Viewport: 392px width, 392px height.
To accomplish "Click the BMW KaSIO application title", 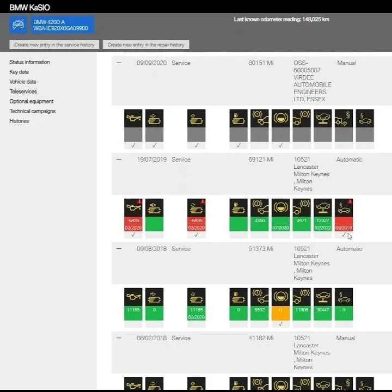I will pos(29,8).
